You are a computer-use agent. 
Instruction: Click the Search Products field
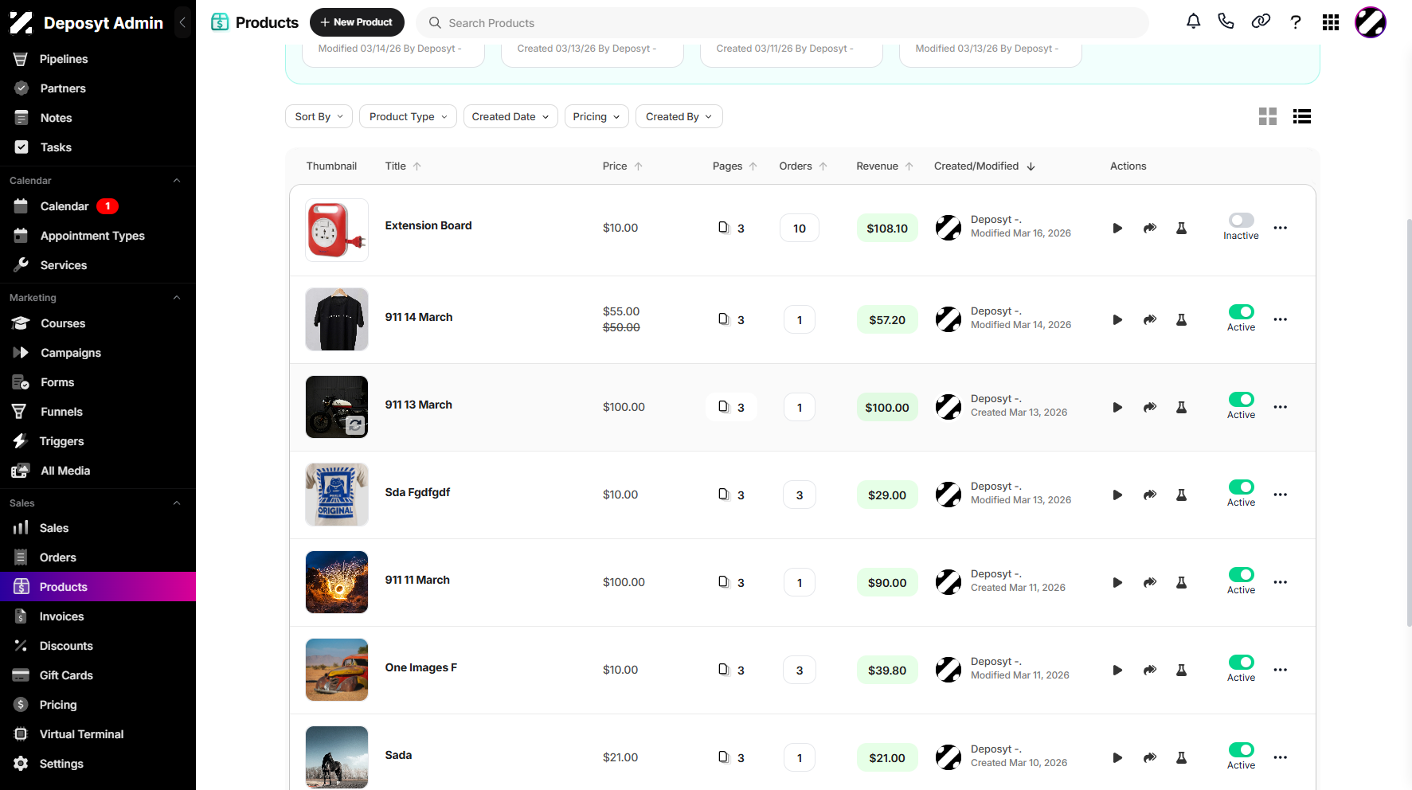[782, 22]
